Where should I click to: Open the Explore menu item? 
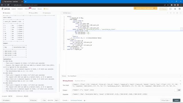pos(14,9)
